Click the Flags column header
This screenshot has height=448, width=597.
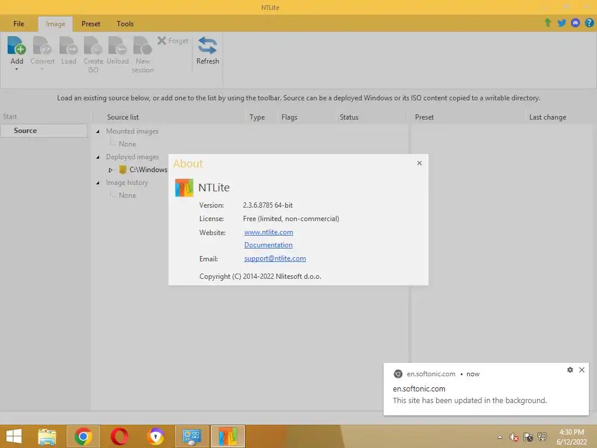[x=289, y=117]
